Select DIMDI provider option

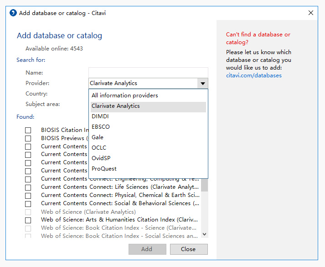coord(100,116)
